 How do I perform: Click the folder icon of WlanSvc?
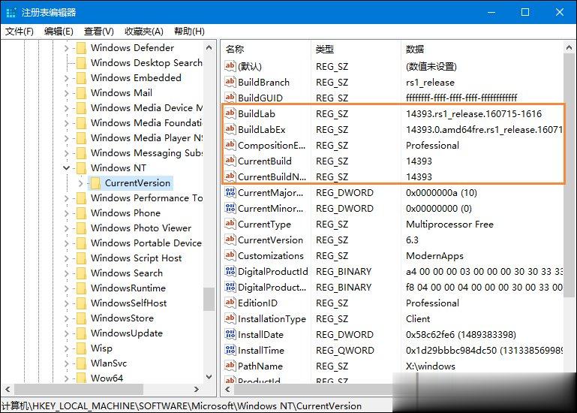(81, 363)
